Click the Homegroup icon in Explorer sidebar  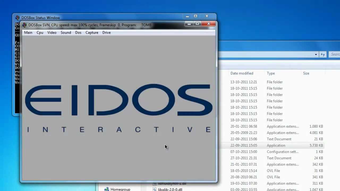coord(107,189)
